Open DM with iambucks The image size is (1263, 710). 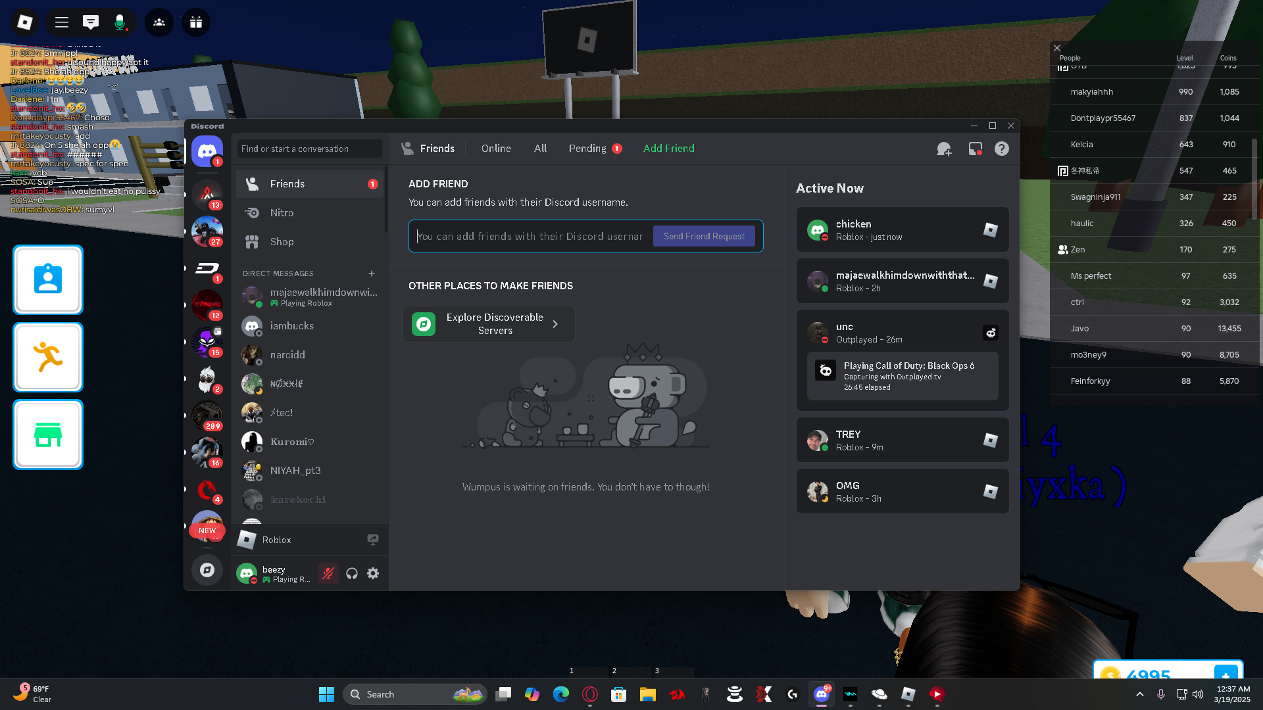click(310, 326)
